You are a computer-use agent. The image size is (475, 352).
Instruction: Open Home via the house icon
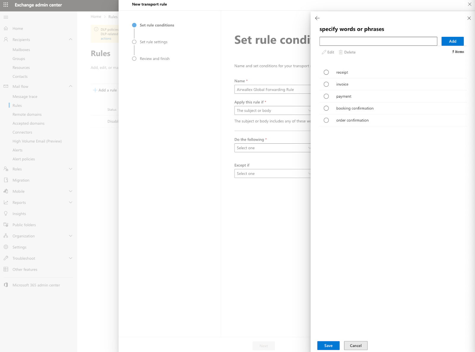(x=6, y=28)
